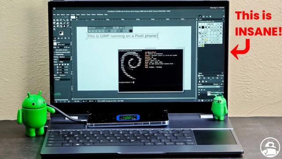Image resolution: width=282 pixels, height=159 pixels.
Task: Select the Clone stamp tool
Action: click(54, 26)
